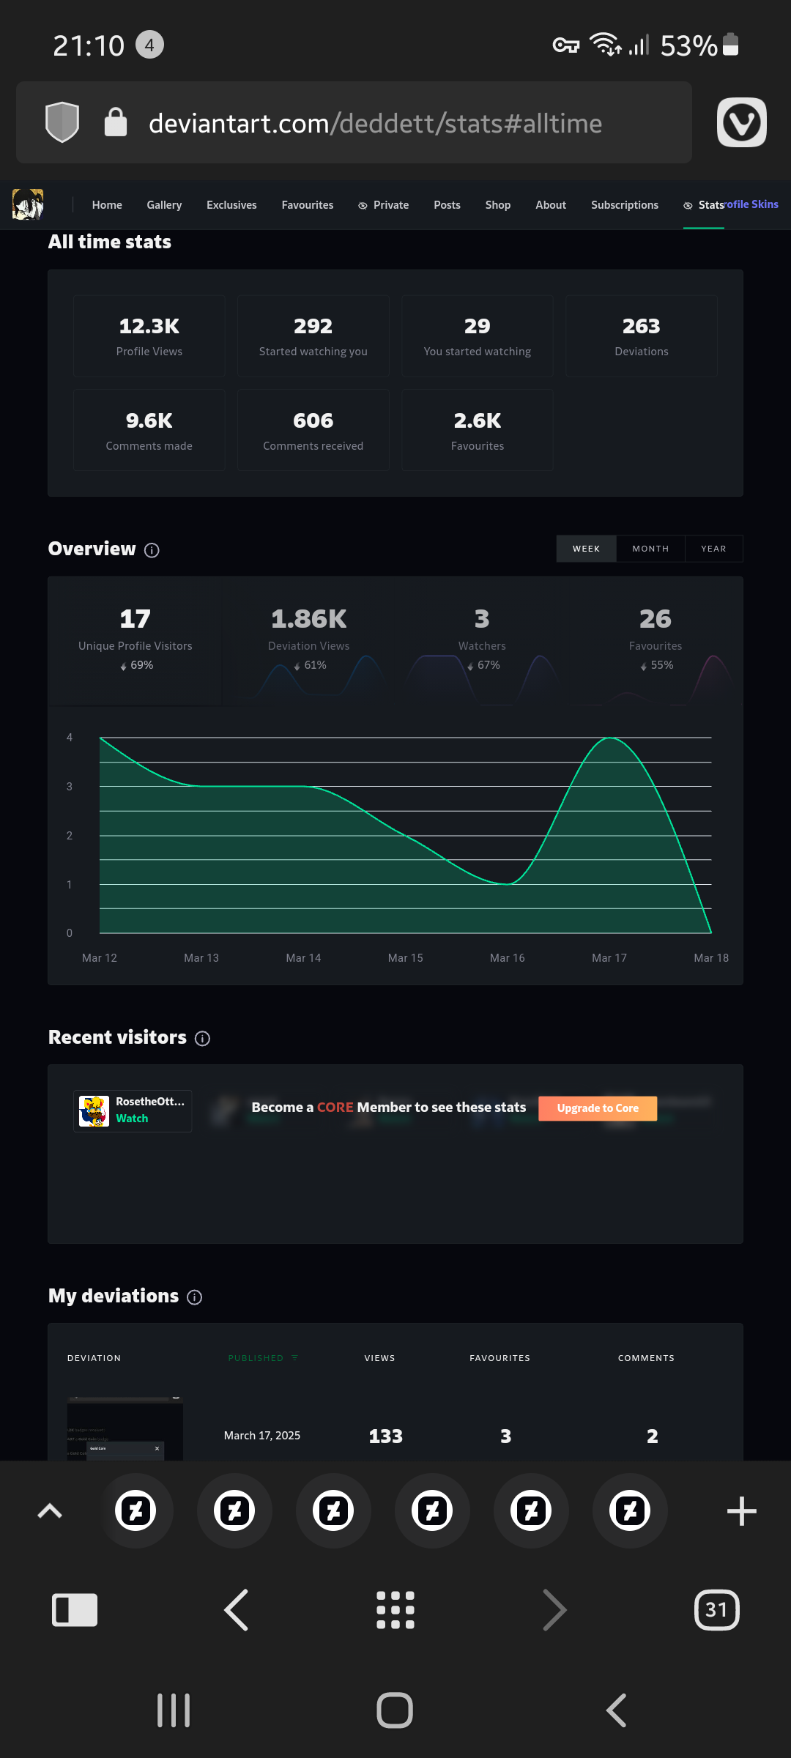This screenshot has width=791, height=1758.
Task: Switch to the fourth DeviantArt browser tab
Action: tap(432, 1510)
